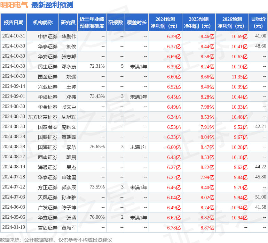The width and height of the screenshot is (268, 243).
Task: Click researcher name 贺朝晖
Action: [x=69, y=137]
